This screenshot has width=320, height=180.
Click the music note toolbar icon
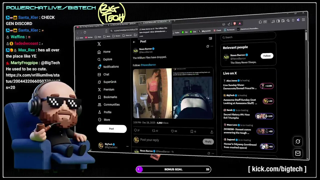[273, 21]
